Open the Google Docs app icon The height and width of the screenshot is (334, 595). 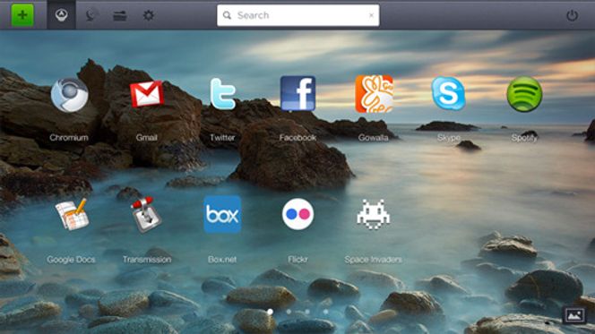[72, 214]
